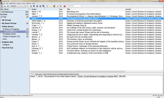
Task: Select PubMed (NLM) online search
Action: [x=14, y=34]
